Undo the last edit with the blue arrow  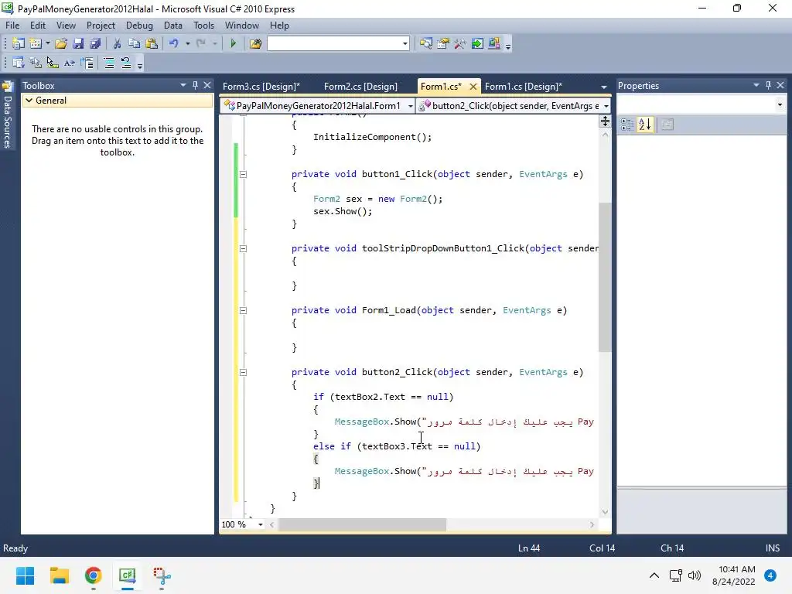pyautogui.click(x=174, y=44)
